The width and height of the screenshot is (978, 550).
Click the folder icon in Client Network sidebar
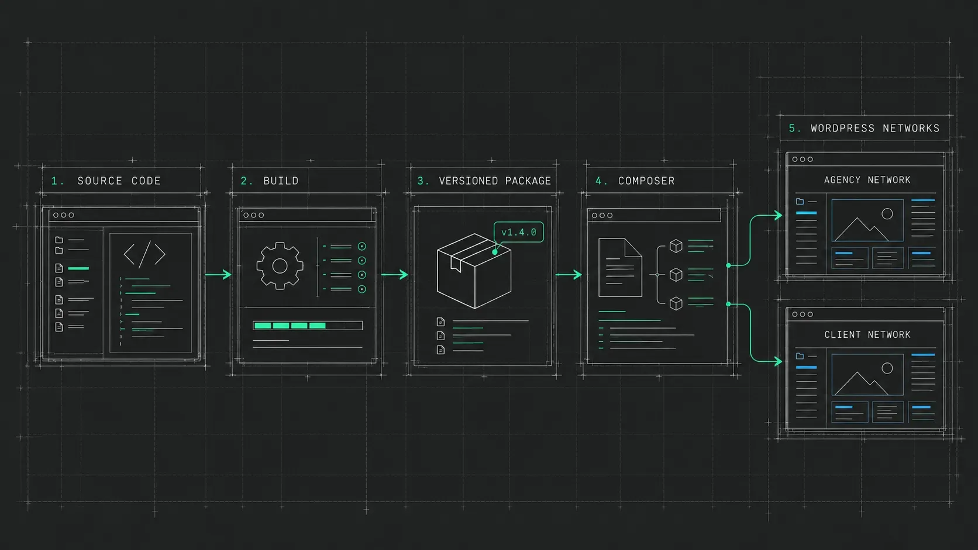point(800,356)
